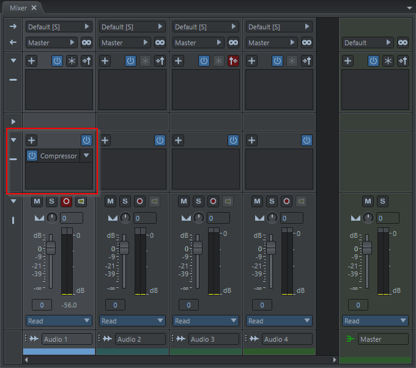The height and width of the screenshot is (368, 416).
Task: Mute the Audio 1 track
Action: tap(37, 201)
